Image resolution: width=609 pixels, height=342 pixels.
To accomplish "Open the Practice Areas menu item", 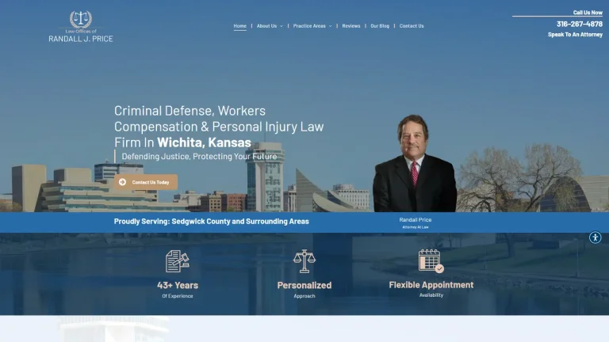I will click(309, 26).
